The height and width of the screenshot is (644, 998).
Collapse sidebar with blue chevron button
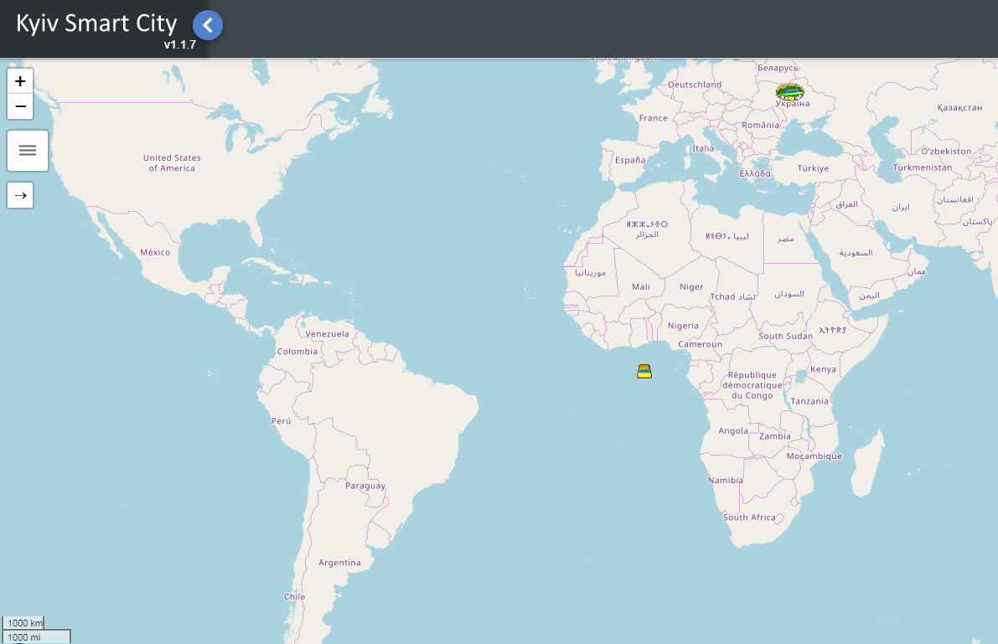[x=208, y=25]
